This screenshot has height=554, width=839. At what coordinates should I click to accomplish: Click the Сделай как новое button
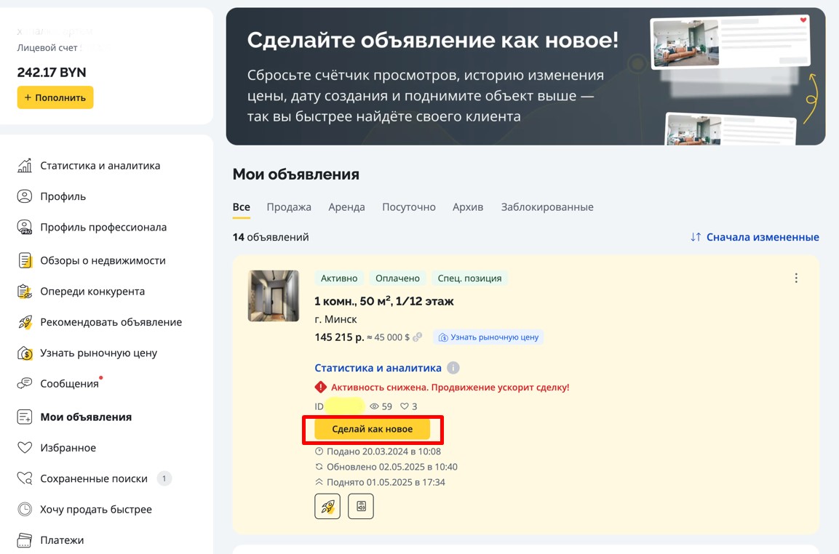pos(373,430)
